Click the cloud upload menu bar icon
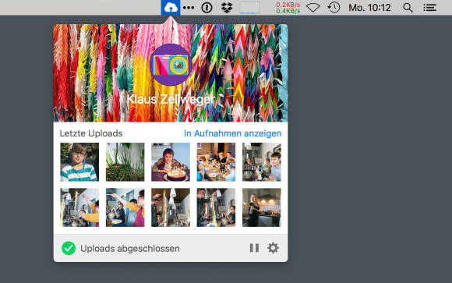 click(x=171, y=8)
